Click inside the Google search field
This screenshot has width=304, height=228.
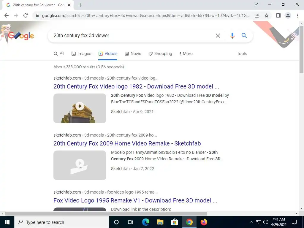[132, 36]
